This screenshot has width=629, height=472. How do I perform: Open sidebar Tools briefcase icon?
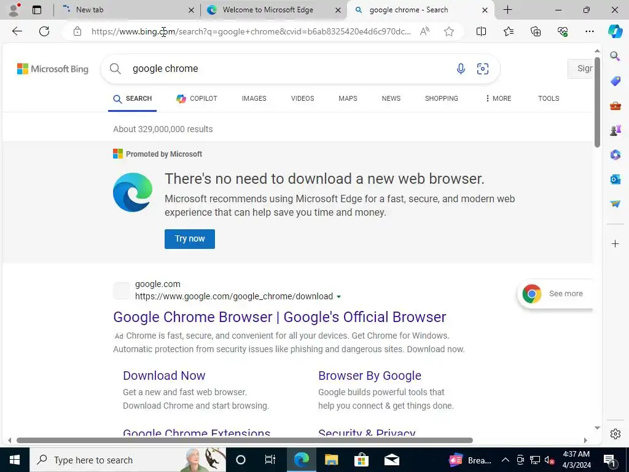pos(615,106)
